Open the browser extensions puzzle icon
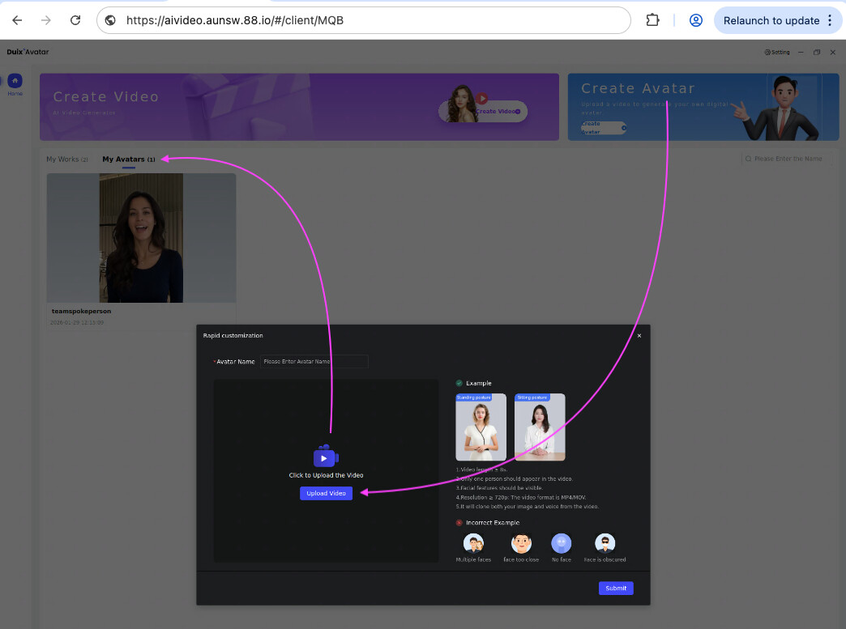 pos(652,20)
